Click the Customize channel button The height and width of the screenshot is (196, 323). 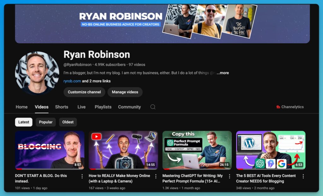pos(84,92)
